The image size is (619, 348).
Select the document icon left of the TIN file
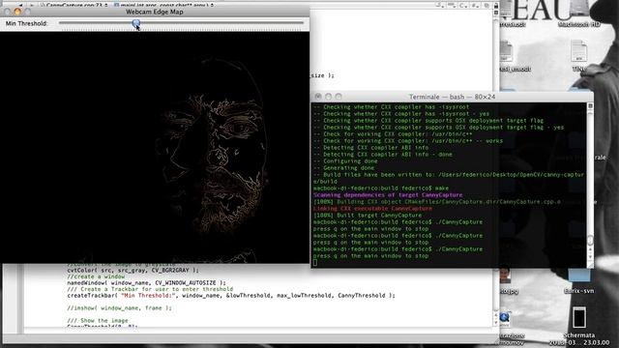[x=506, y=51]
